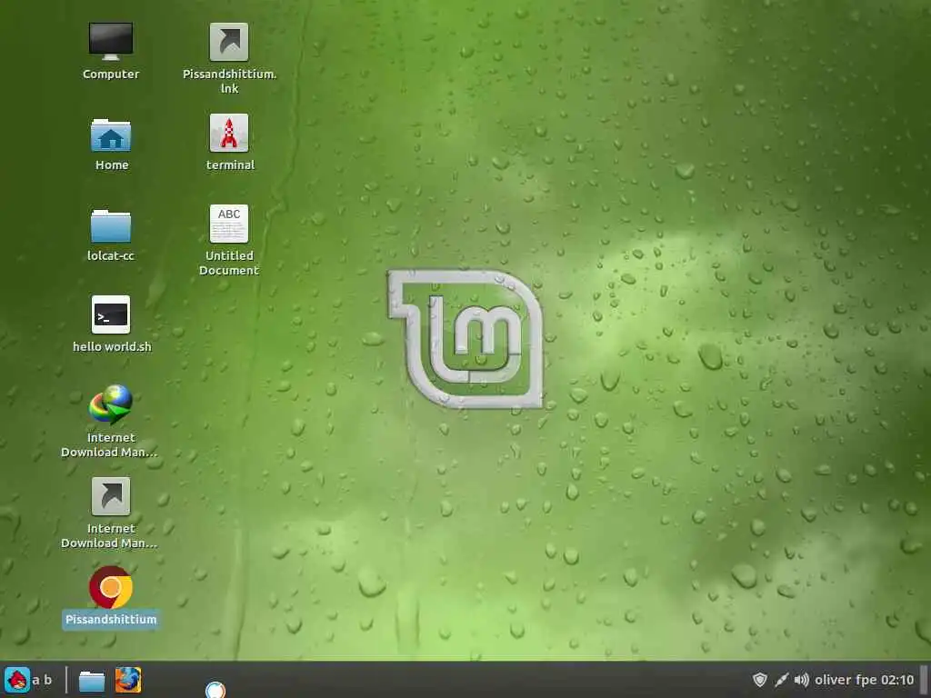This screenshot has width=931, height=698.
Task: Click the "lolcat-cc" folder name
Action: tap(111, 255)
